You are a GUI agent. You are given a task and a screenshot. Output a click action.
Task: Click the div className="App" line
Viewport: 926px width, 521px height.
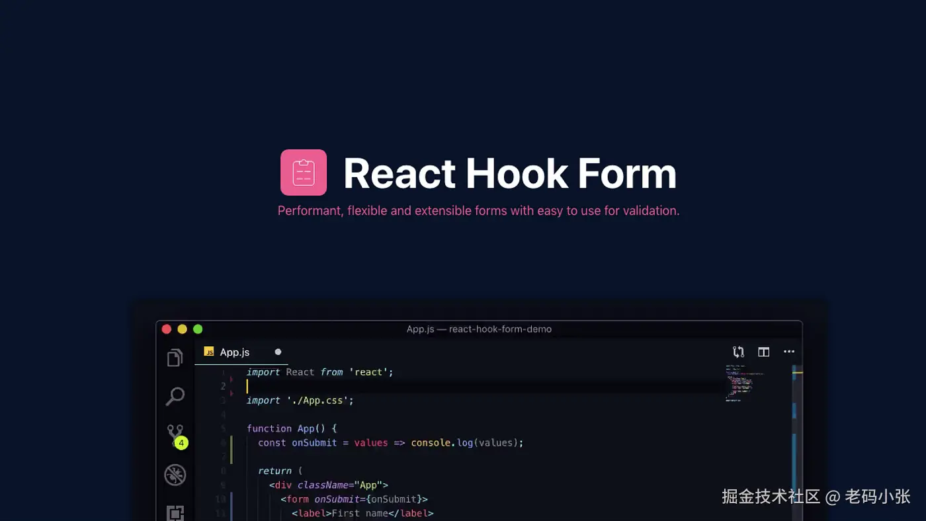(x=329, y=485)
